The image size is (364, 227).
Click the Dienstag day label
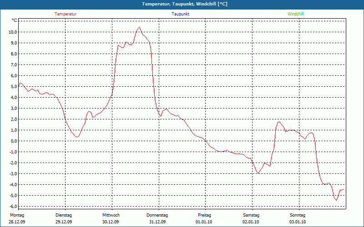(64, 215)
